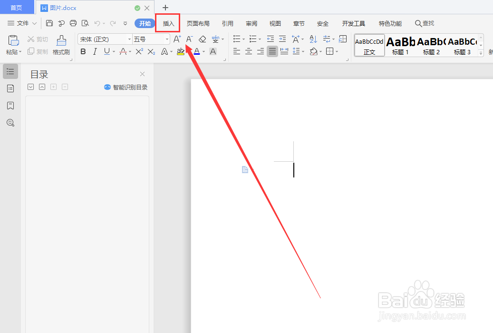Select justified text alignment
The height and width of the screenshot is (333, 493).
(x=272, y=51)
